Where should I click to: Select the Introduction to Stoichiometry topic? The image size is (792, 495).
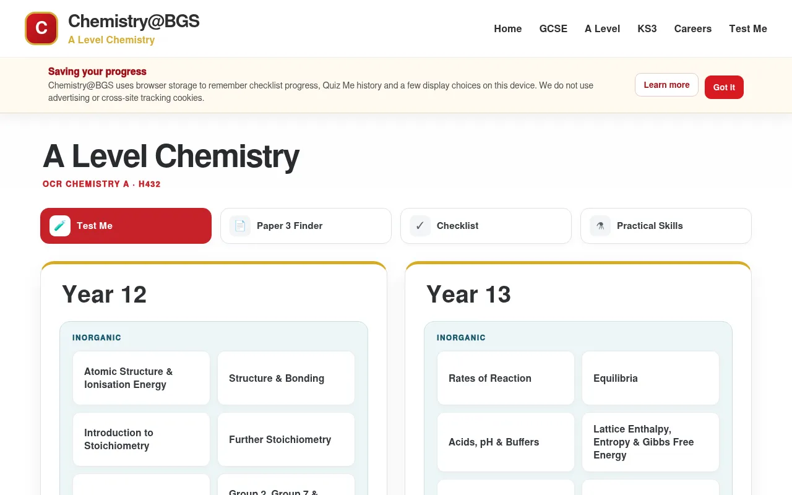point(141,439)
